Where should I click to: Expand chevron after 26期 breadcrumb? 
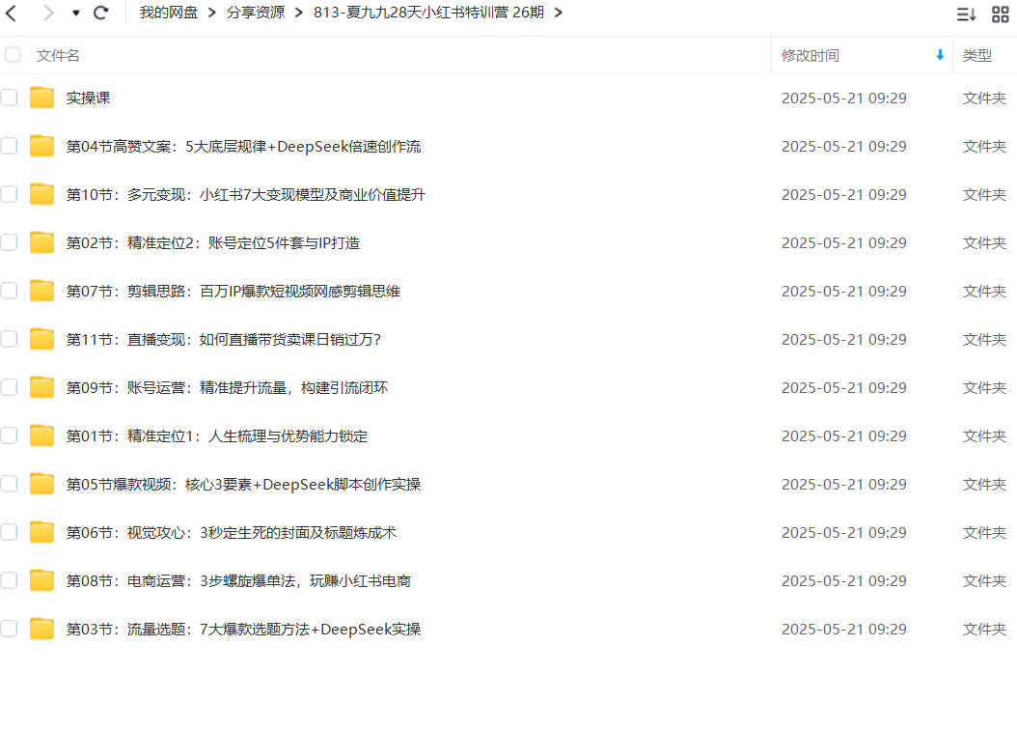point(558,13)
